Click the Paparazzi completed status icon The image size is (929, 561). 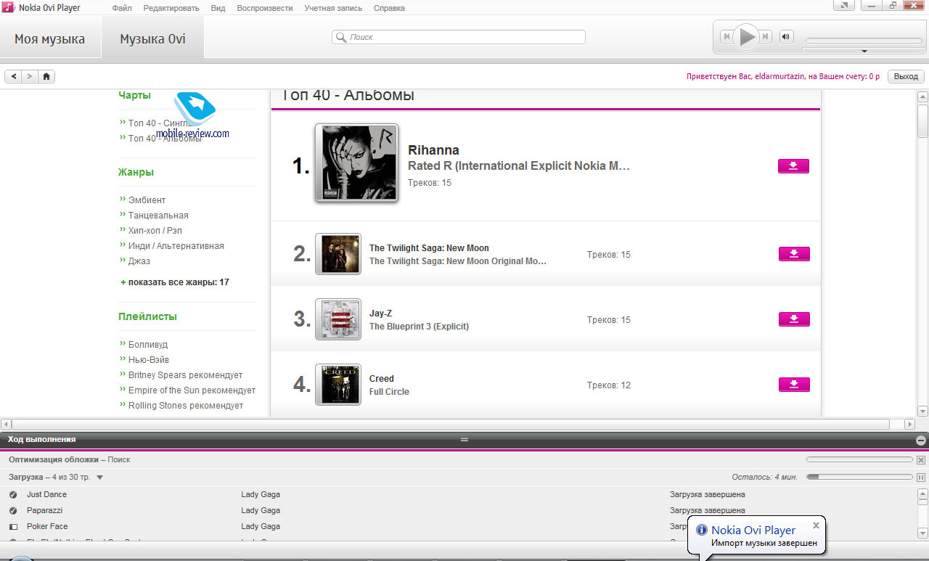click(13, 511)
